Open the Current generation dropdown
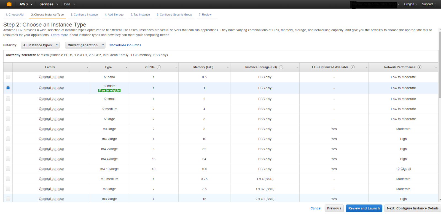Image resolution: width=441 pixels, height=215 pixels. point(85,45)
